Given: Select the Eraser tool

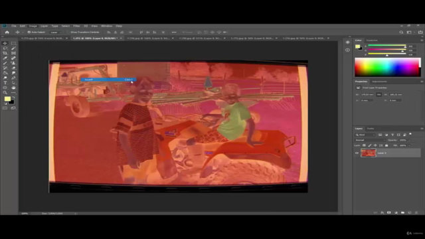Looking at the screenshot, I should [13, 68].
